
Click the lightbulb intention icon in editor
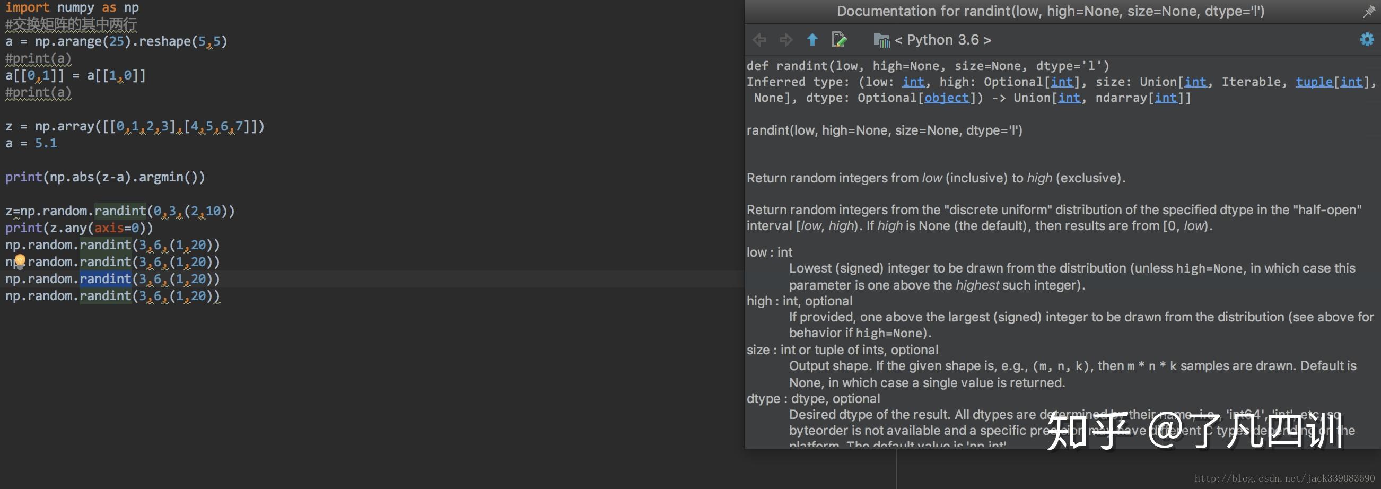tap(20, 261)
